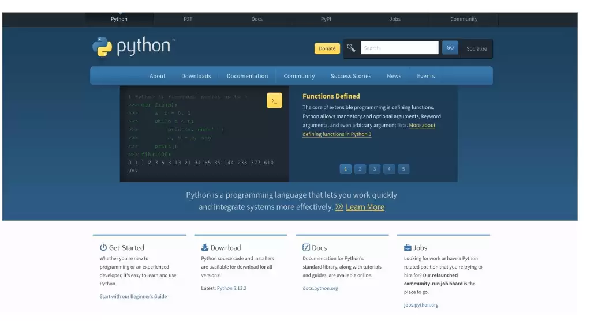Select slide 2 in carousel pager
598x321 pixels.
coord(360,169)
